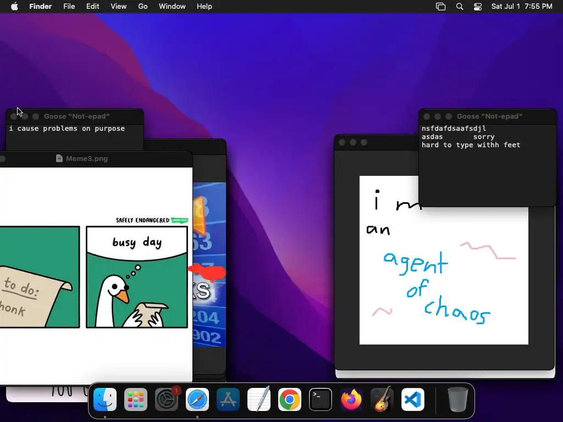Open the Go menu
The image size is (563, 422).
click(143, 7)
